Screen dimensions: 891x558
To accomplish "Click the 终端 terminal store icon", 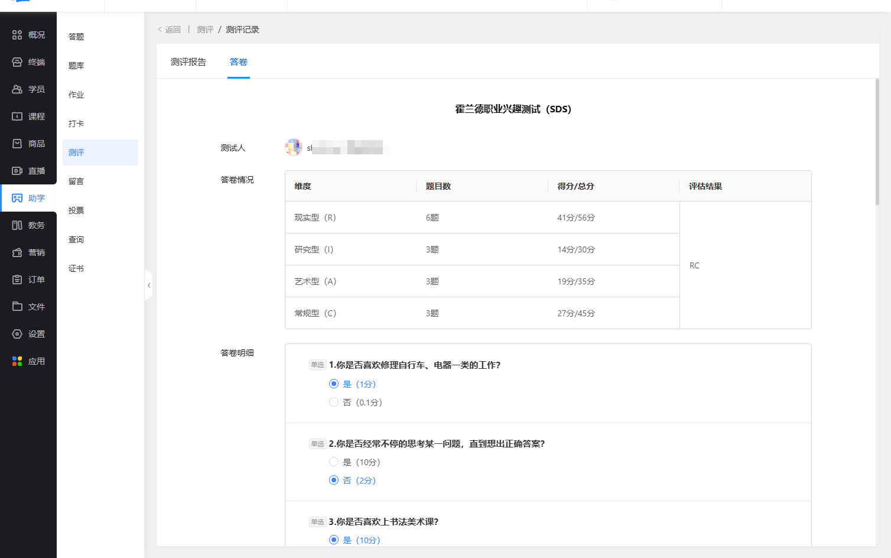I will pos(17,62).
